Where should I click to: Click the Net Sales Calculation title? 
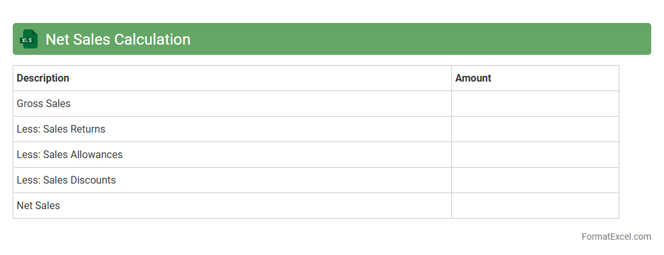pyautogui.click(x=118, y=40)
